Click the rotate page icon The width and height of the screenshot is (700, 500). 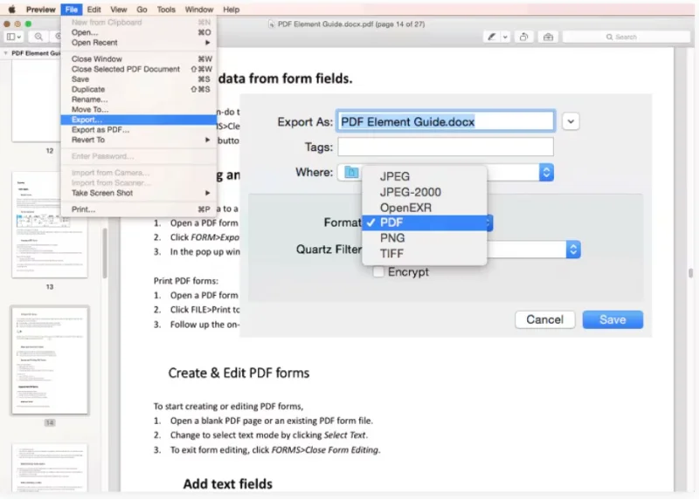pos(524,37)
